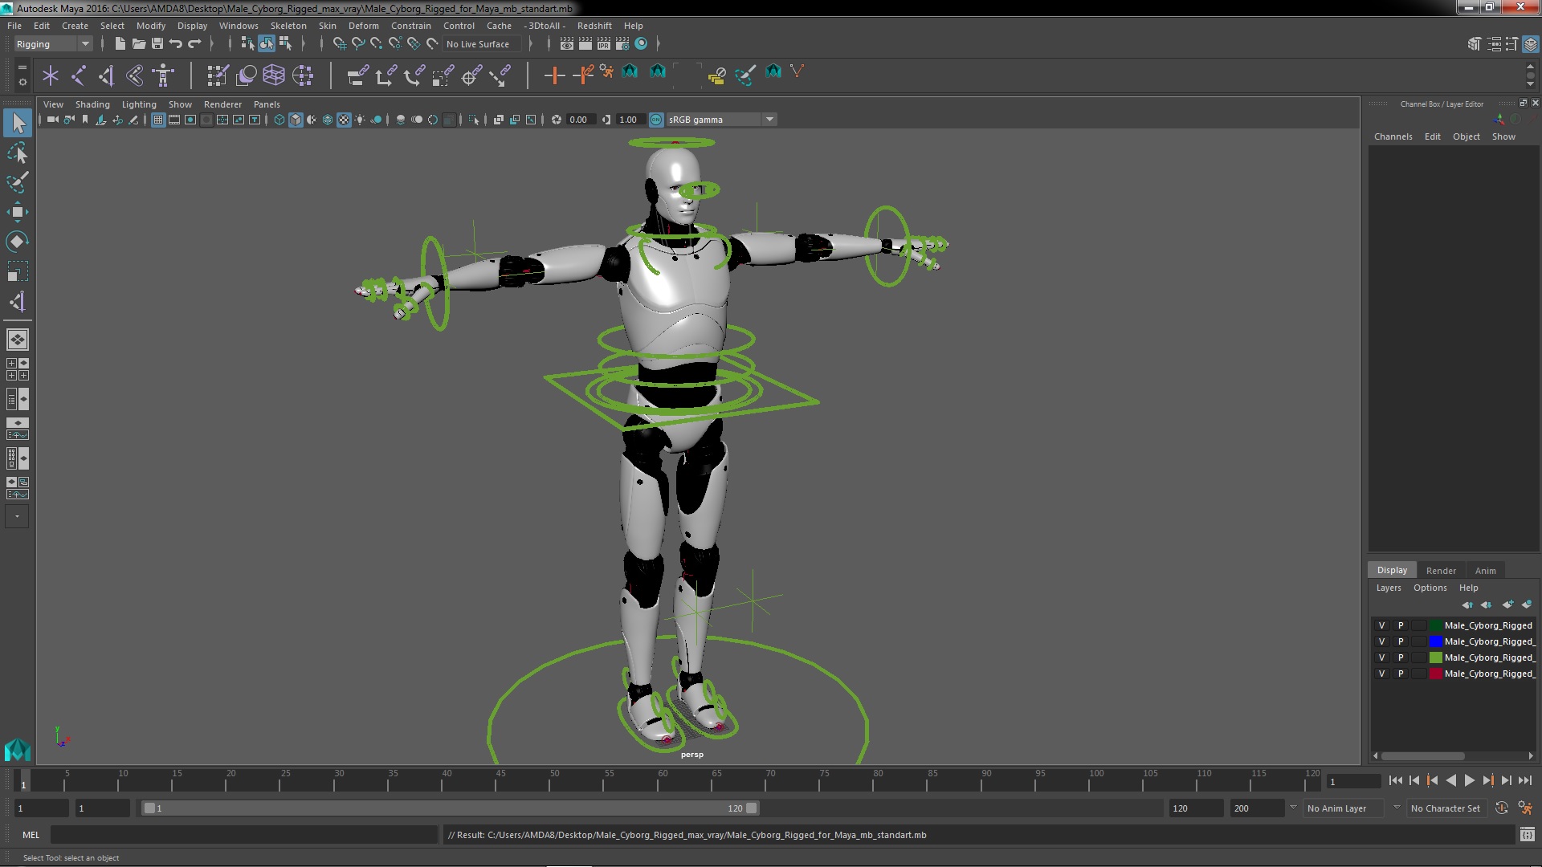Toggle visibility of the red Male_Cyborg_Rigged layer
1542x867 pixels.
point(1381,674)
